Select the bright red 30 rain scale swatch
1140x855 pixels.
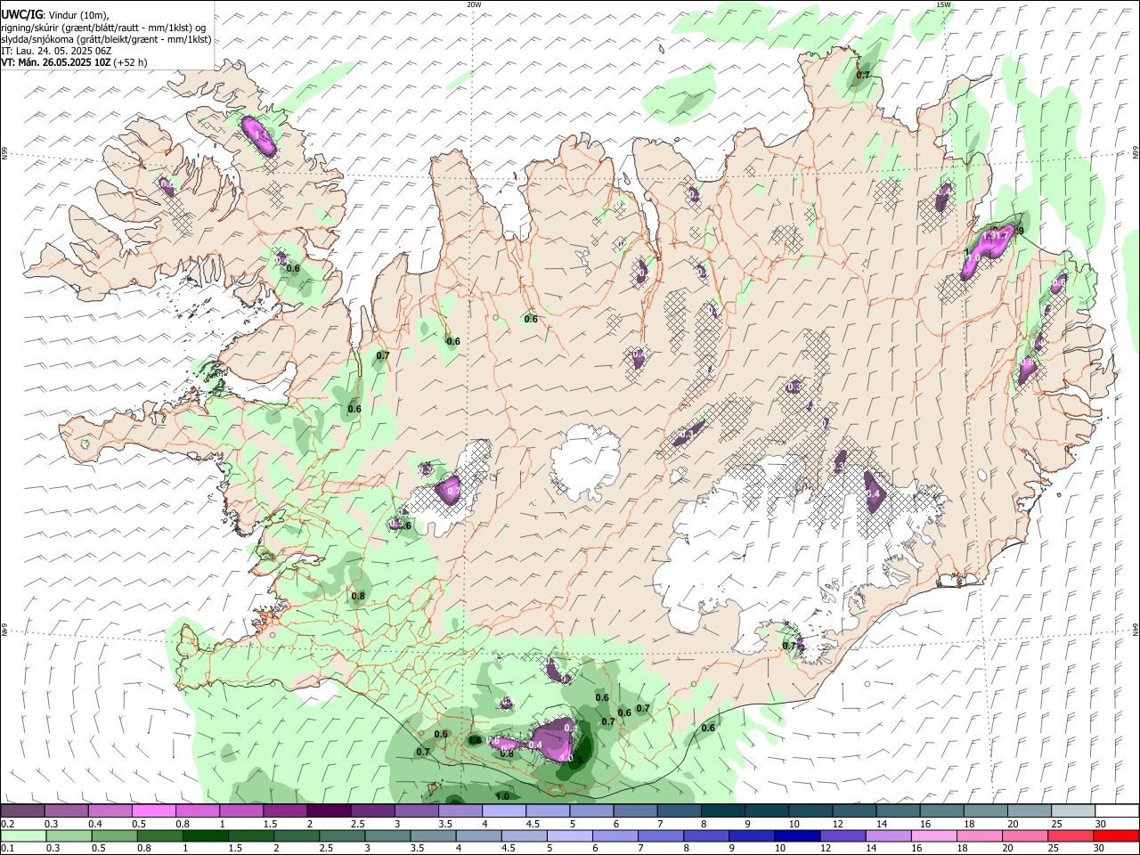point(1114,836)
